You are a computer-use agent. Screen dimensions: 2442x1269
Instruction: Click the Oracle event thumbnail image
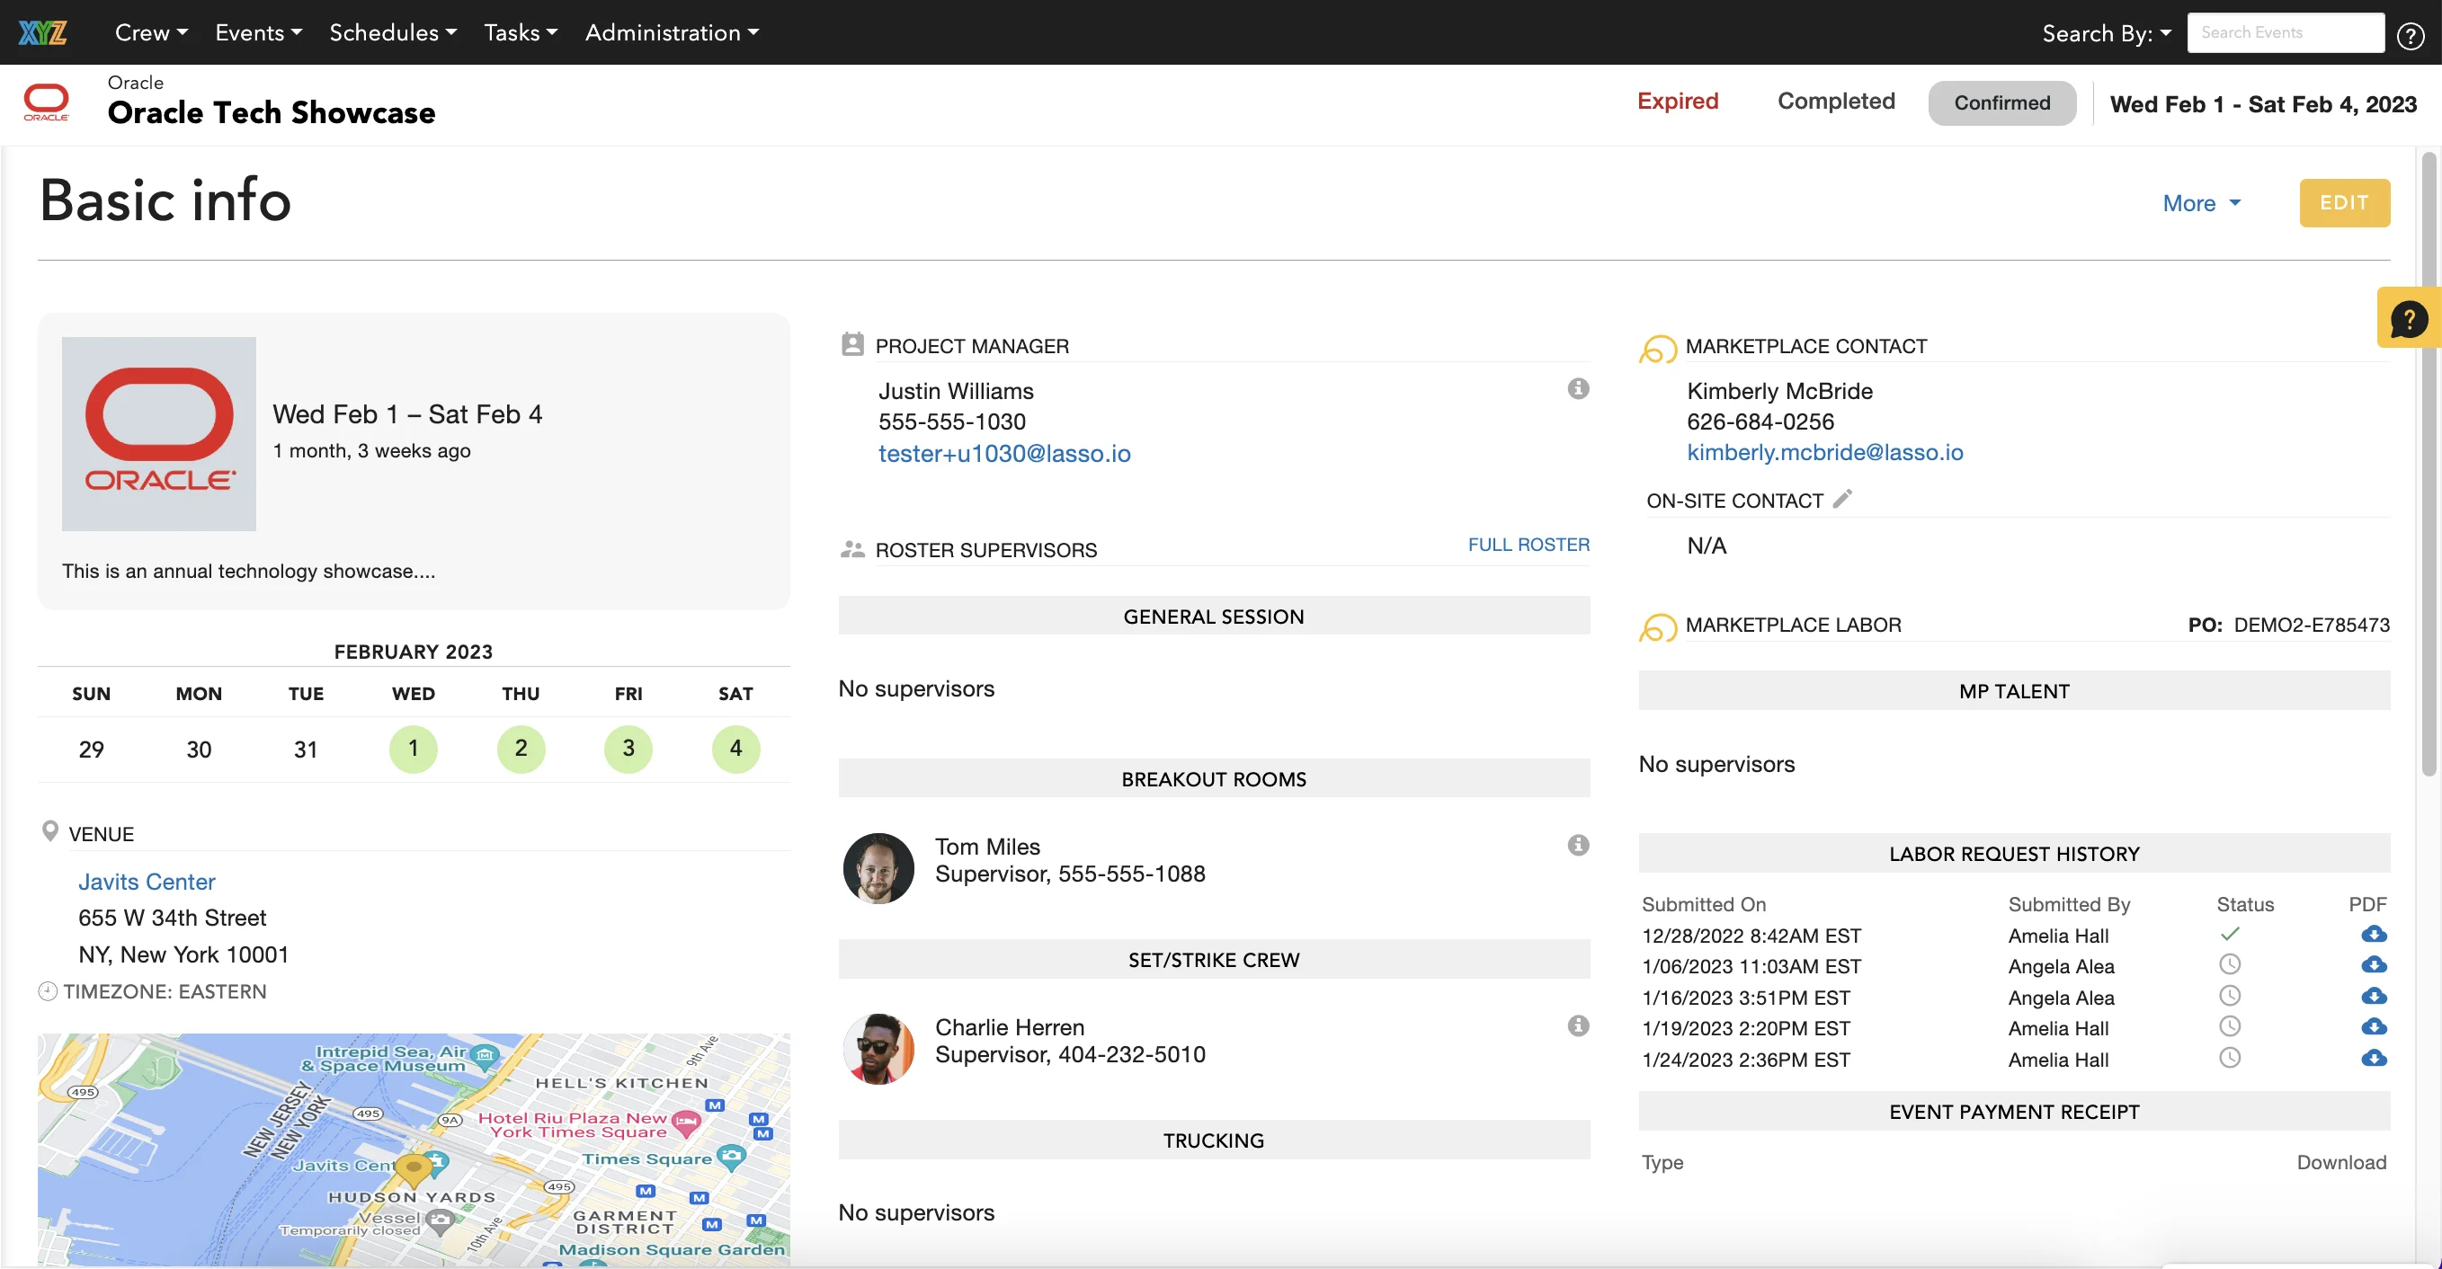coord(158,434)
